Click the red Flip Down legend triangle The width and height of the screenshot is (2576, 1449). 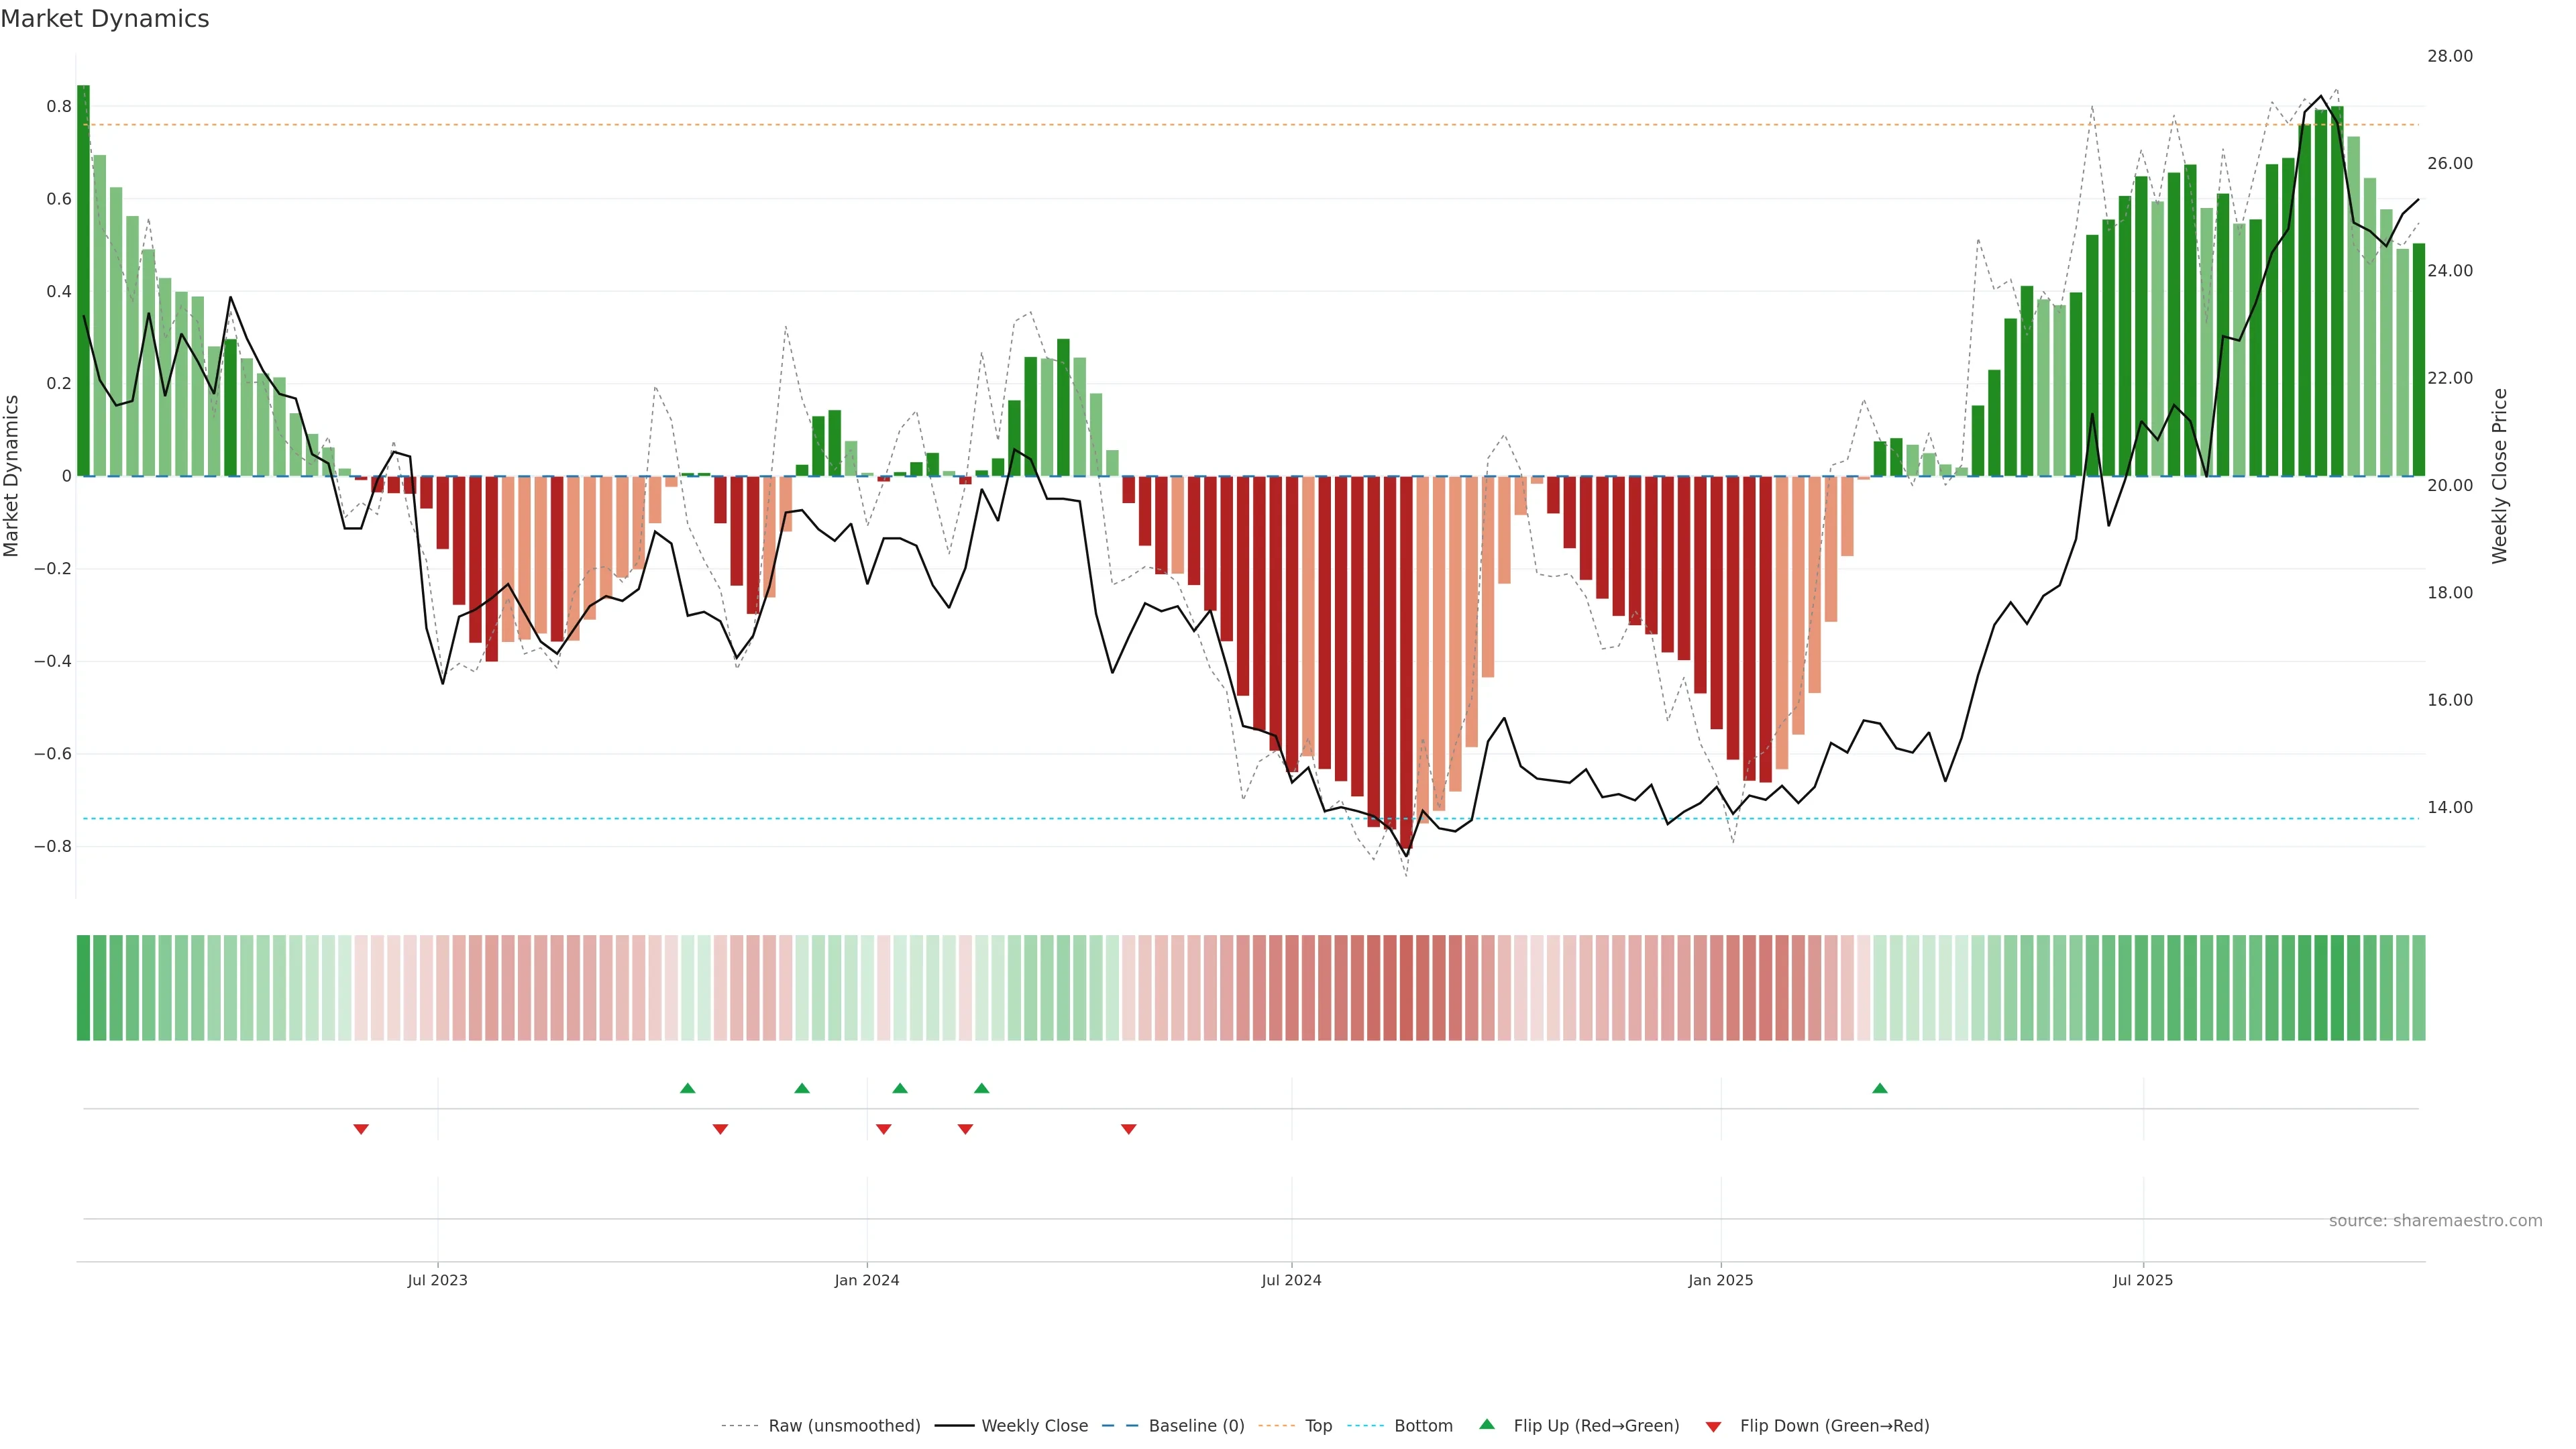pyautogui.click(x=1713, y=1426)
